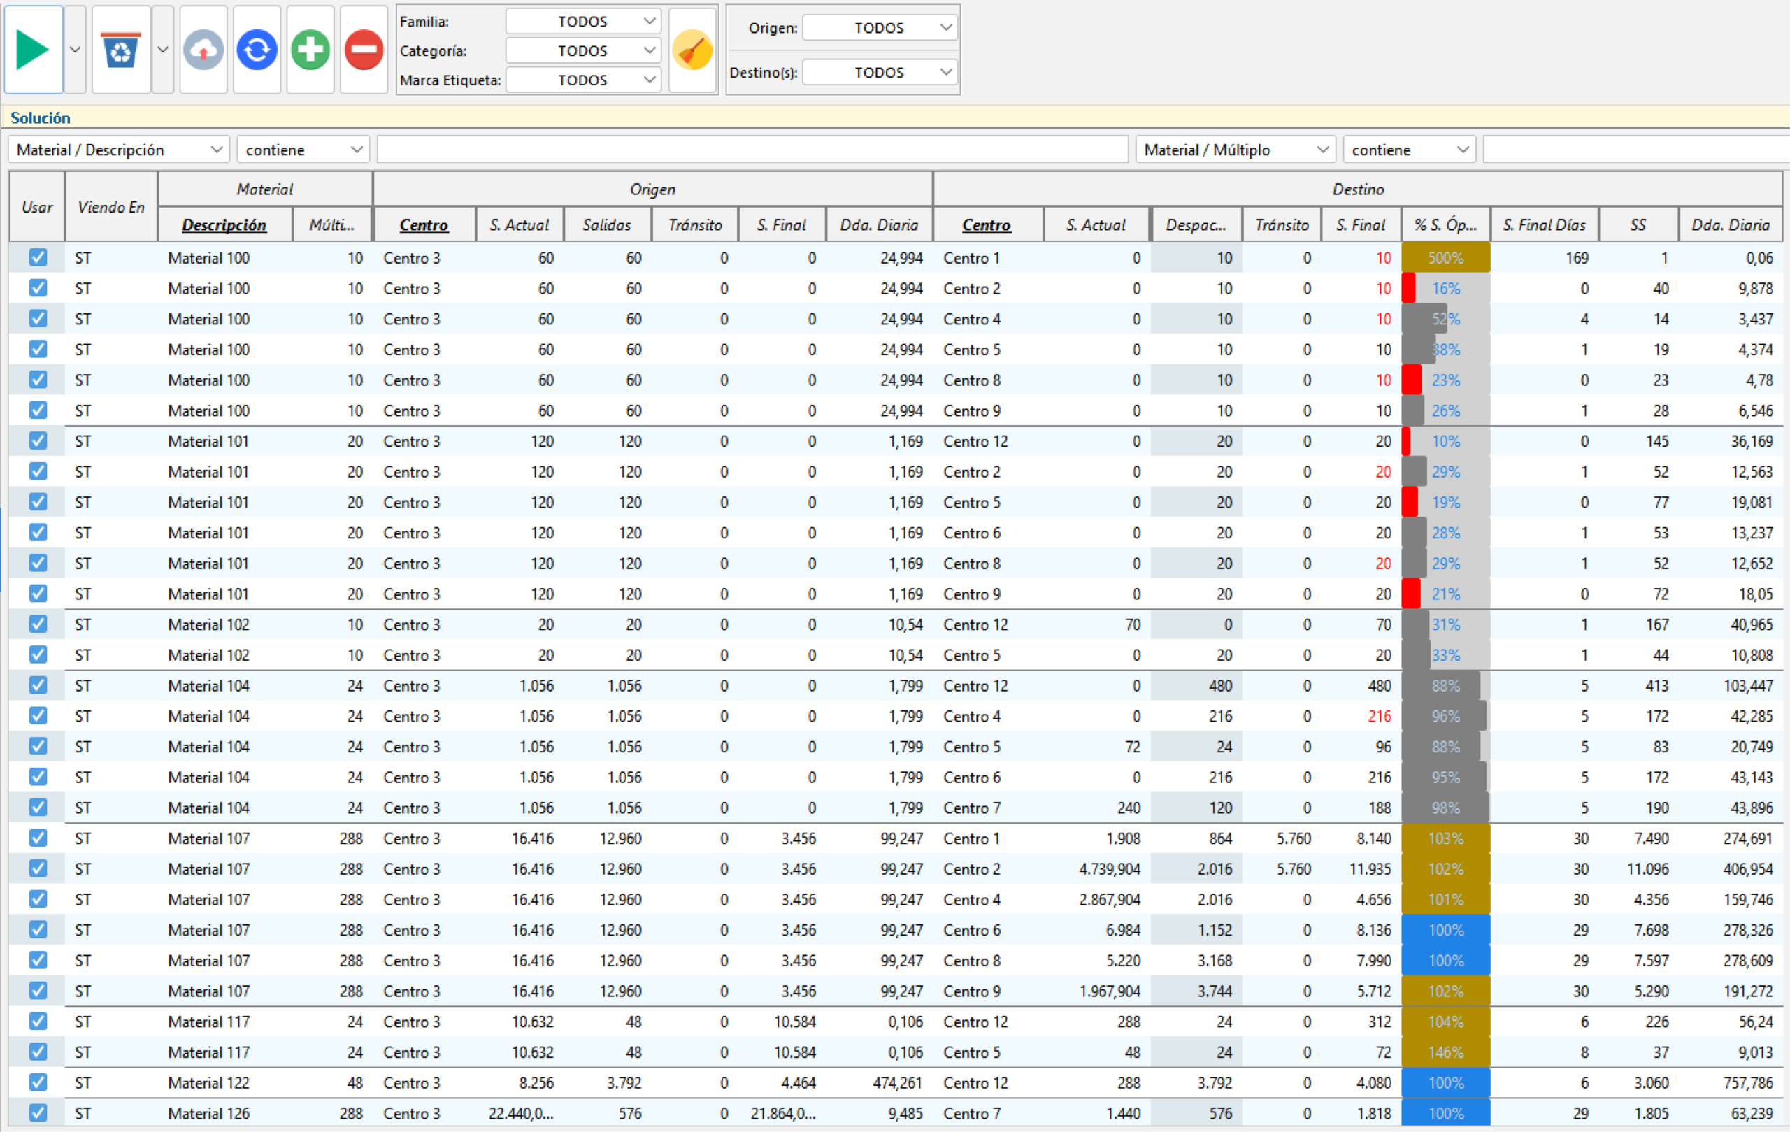The height and width of the screenshot is (1132, 1790).
Task: Expand the Origen dropdown
Action: [x=880, y=28]
